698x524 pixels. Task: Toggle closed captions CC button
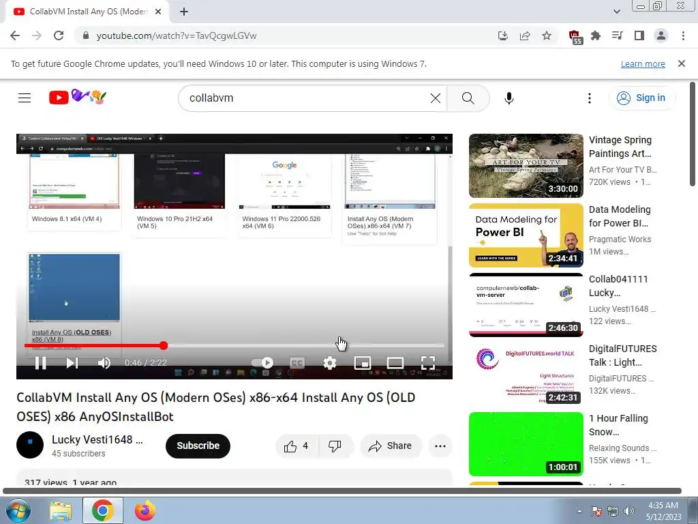click(x=297, y=363)
